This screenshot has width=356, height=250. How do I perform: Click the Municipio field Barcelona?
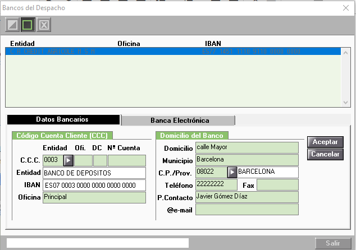click(247, 160)
